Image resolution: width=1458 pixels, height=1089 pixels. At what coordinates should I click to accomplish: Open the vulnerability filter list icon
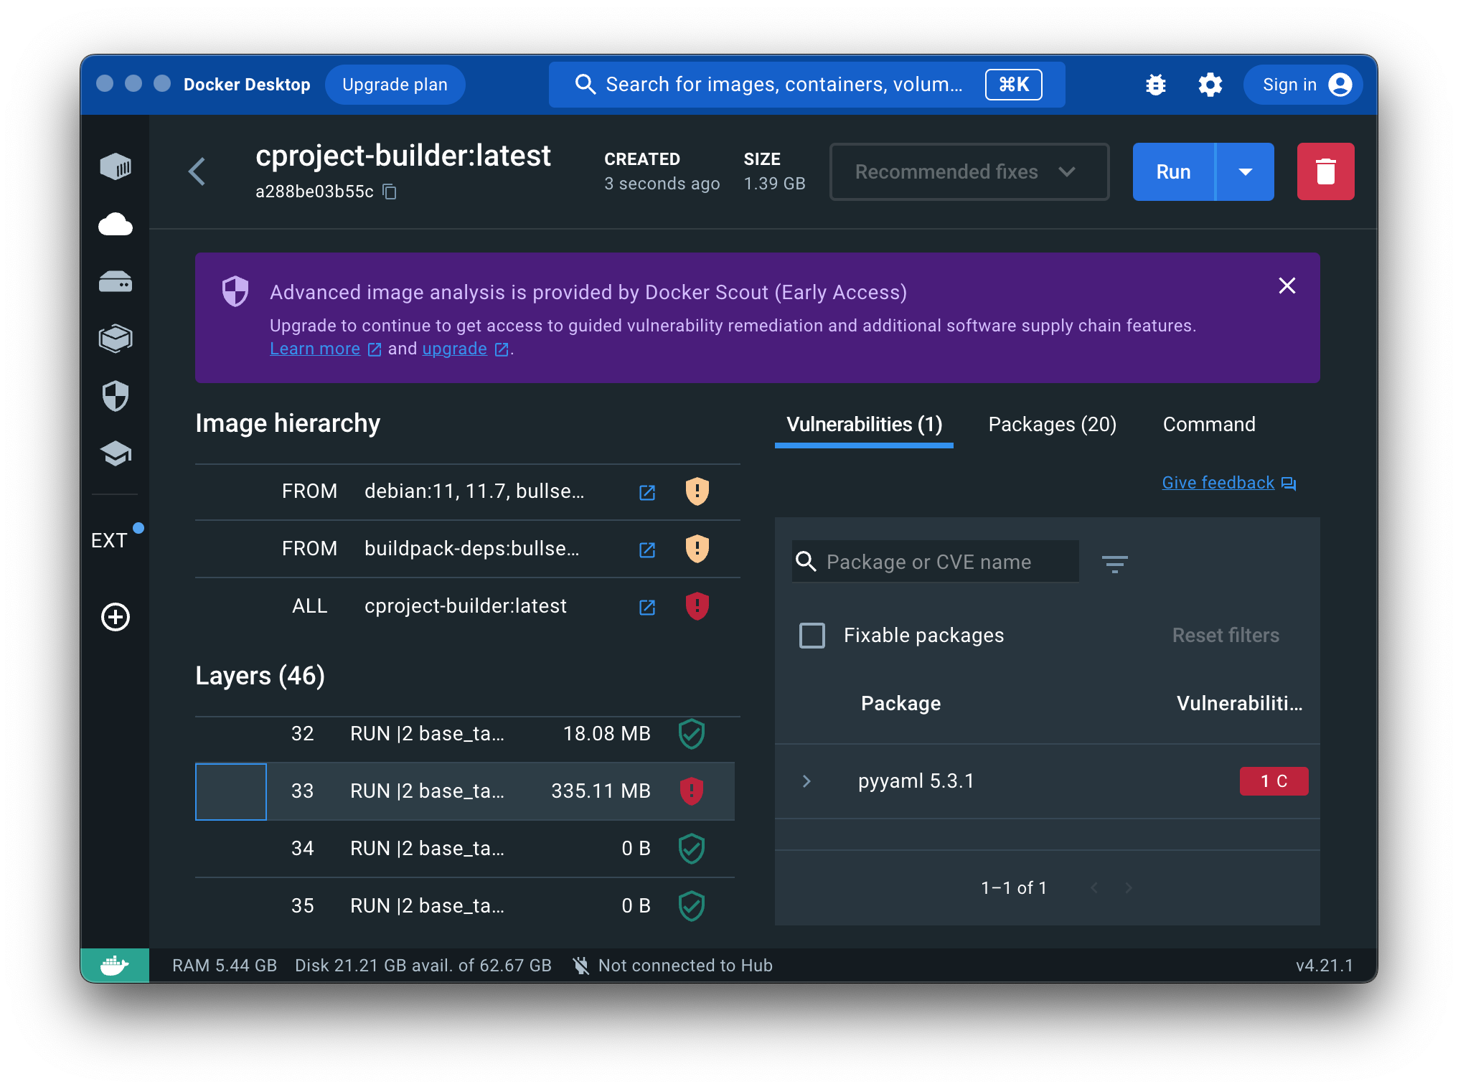click(1114, 564)
